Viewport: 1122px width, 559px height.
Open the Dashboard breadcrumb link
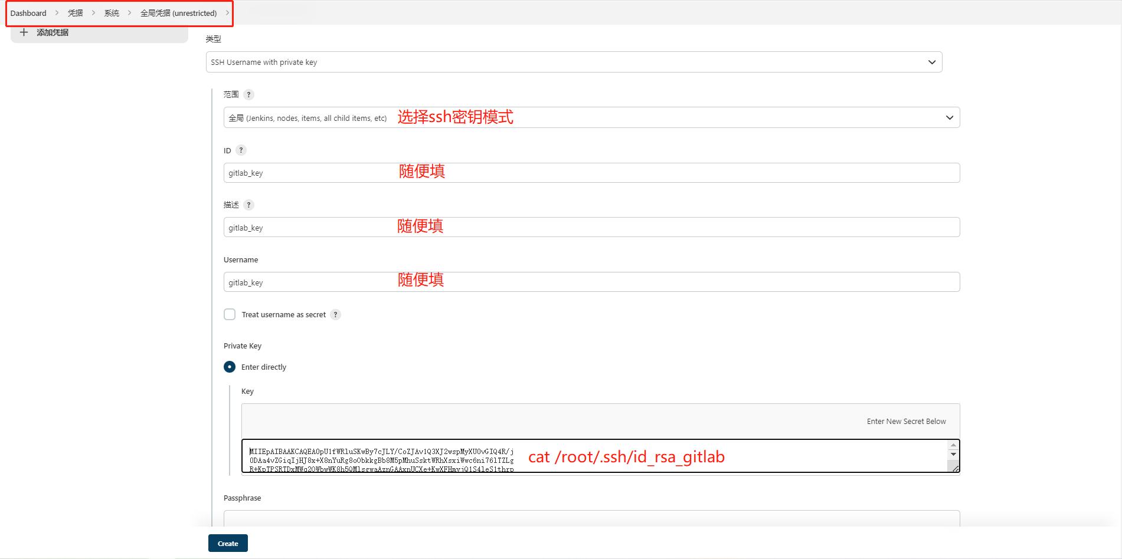(28, 12)
